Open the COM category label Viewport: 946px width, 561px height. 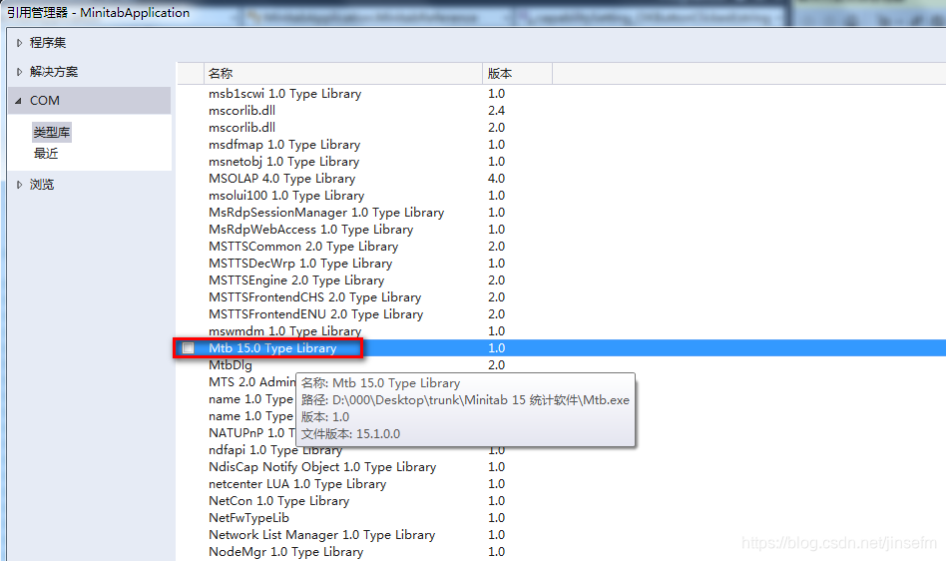(x=45, y=101)
